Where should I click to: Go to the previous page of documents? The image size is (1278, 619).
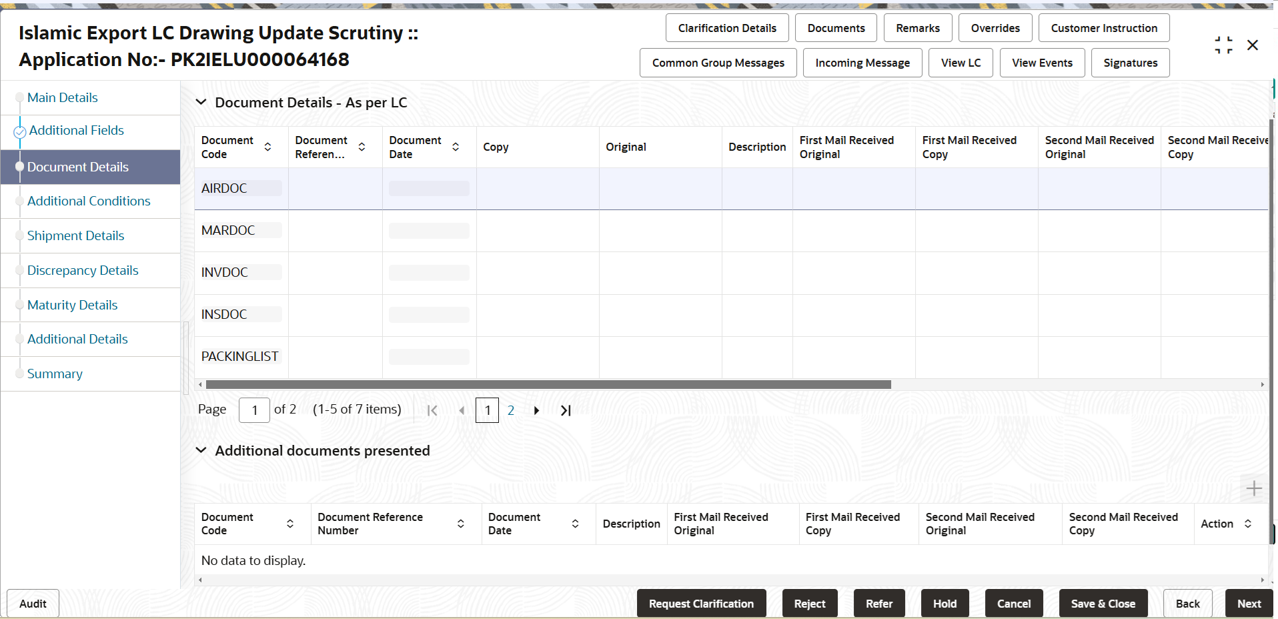[x=462, y=410]
